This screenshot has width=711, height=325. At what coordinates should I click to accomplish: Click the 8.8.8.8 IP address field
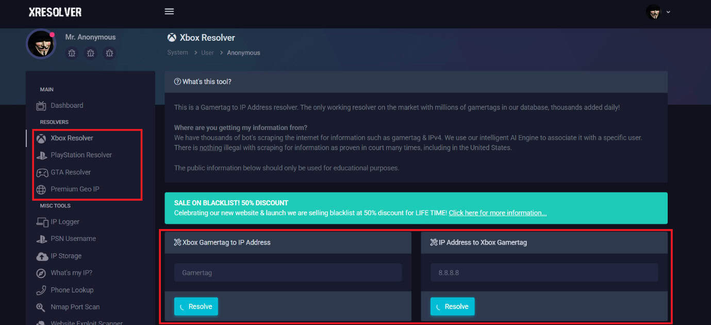[544, 272]
